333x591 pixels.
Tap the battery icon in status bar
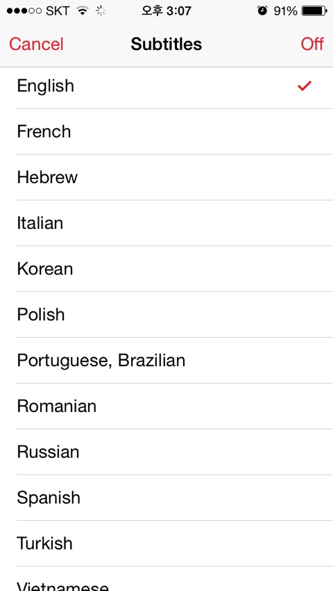tap(314, 11)
